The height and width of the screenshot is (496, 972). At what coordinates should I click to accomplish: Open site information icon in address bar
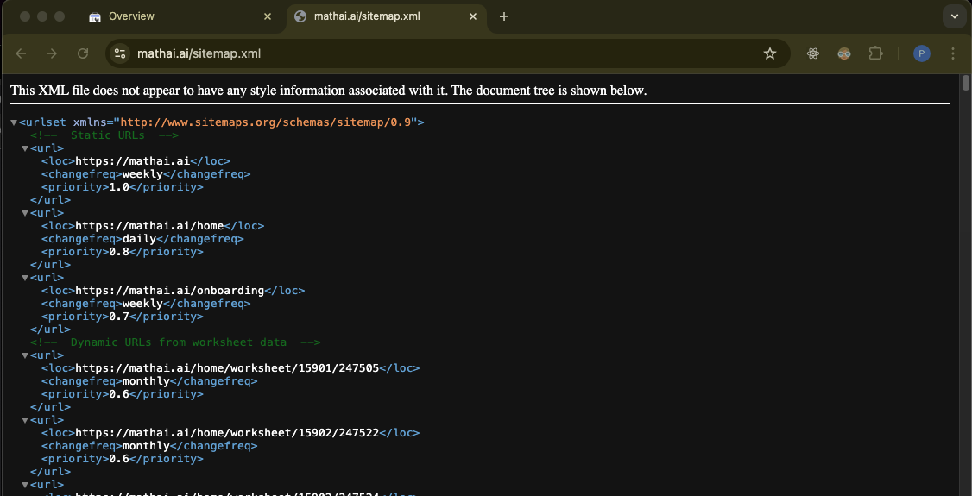point(120,53)
